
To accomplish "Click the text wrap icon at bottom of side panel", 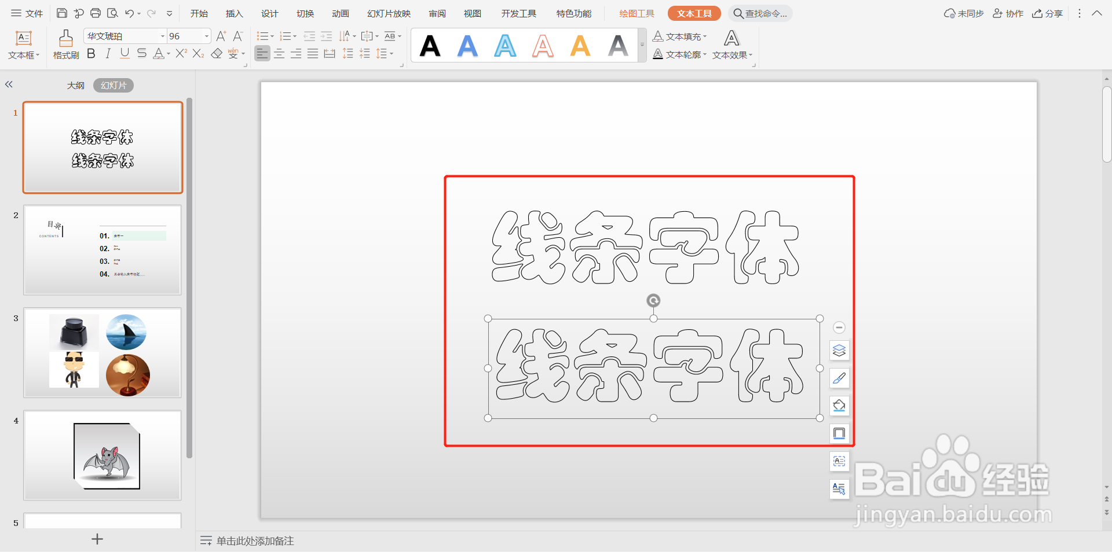I will click(x=839, y=489).
